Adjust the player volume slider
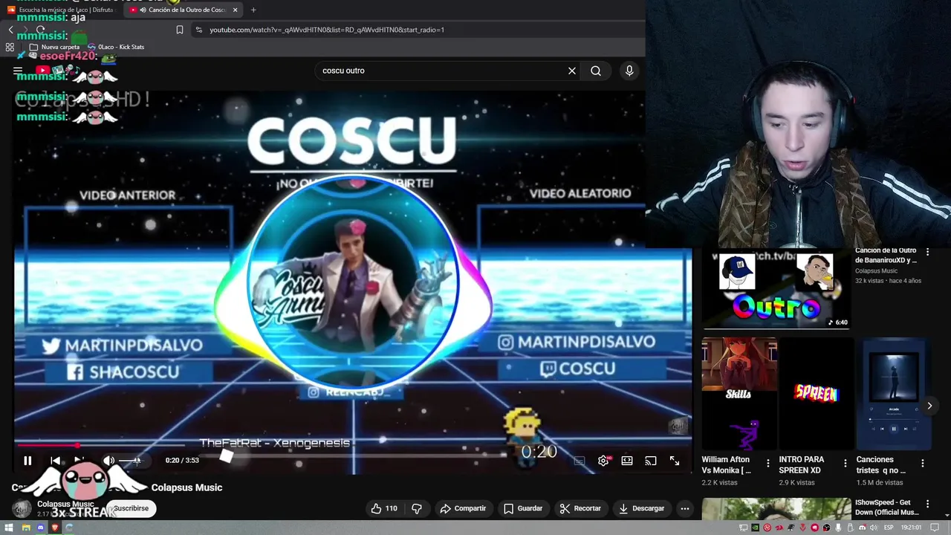Screen dimensions: 951x535 coord(131,461)
